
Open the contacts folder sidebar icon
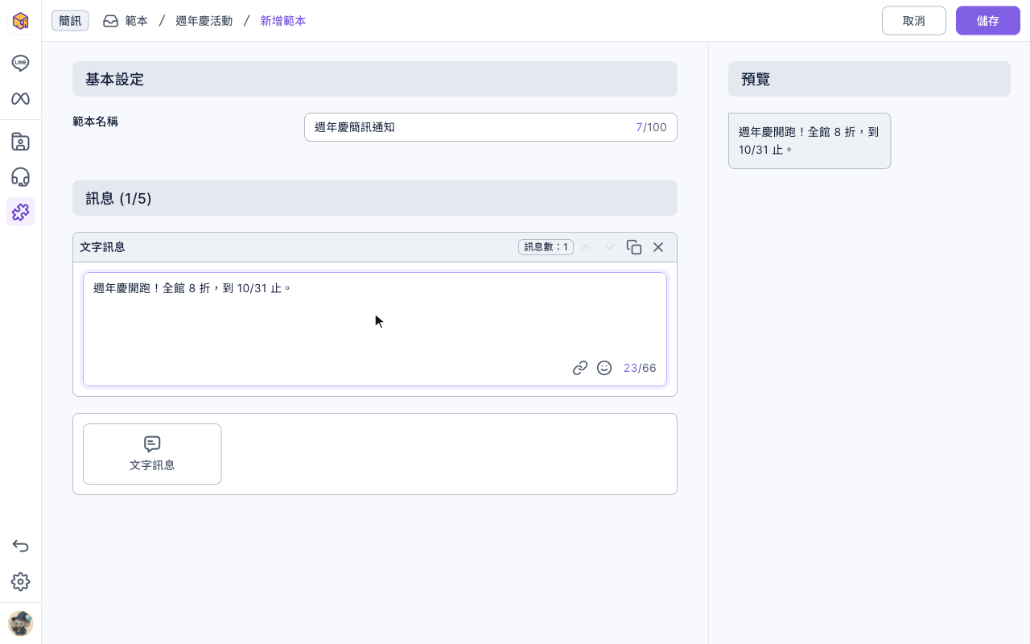20,142
